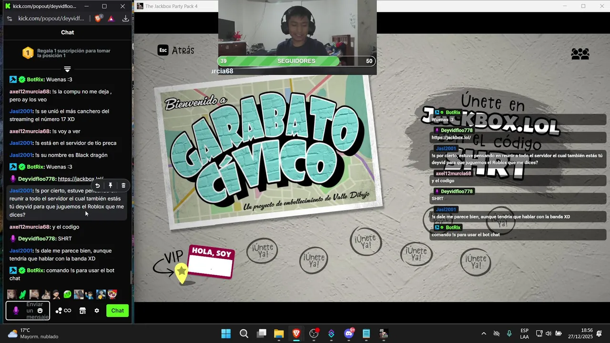Switch to Jackbox Party Pack taskbar icon

(x=384, y=333)
